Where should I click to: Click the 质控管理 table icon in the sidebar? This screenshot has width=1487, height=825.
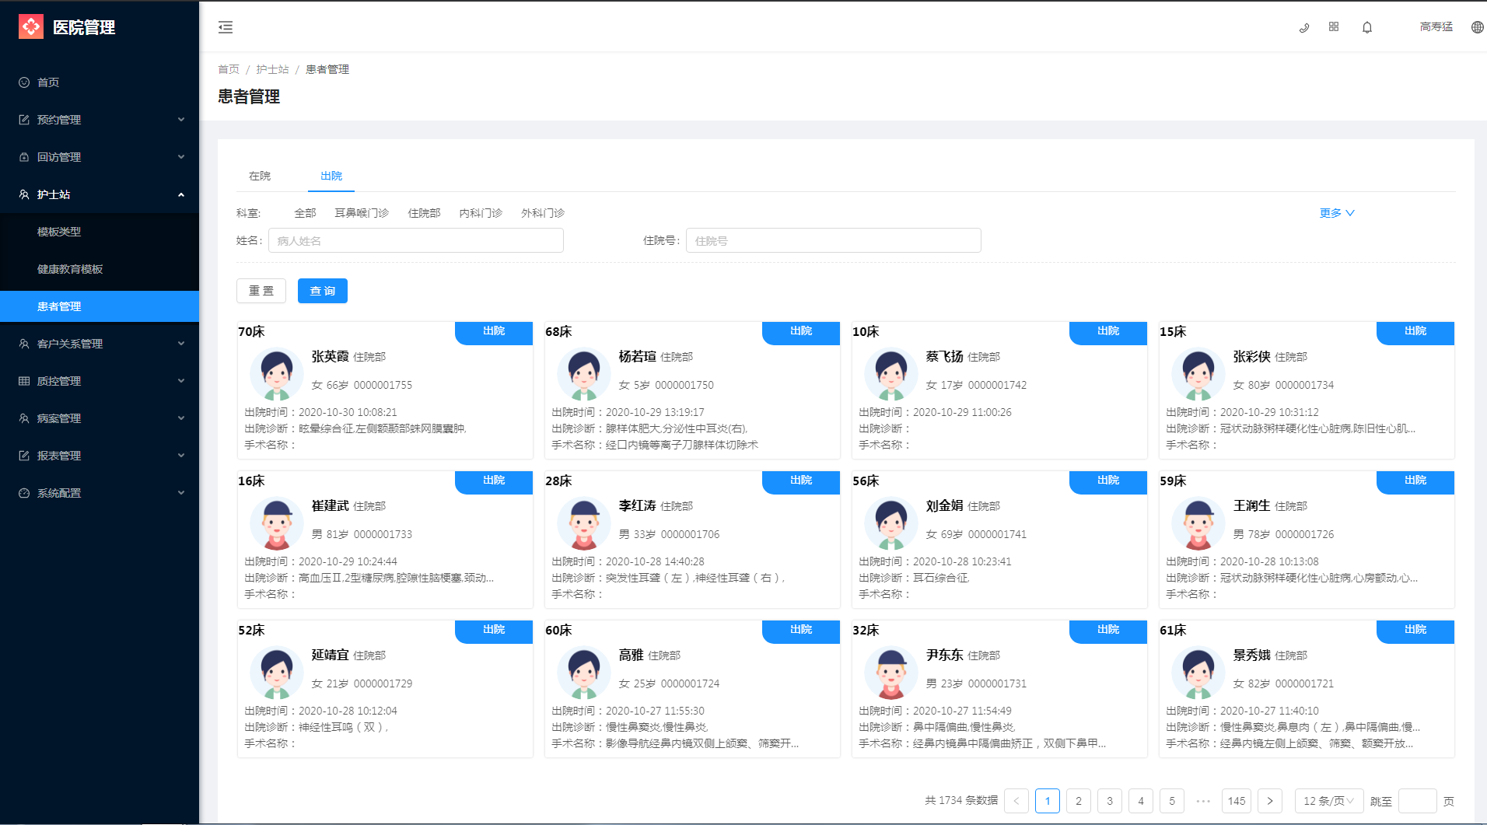pyautogui.click(x=24, y=381)
